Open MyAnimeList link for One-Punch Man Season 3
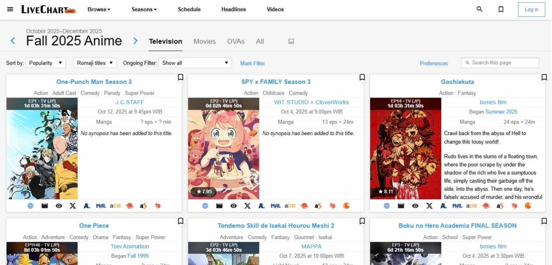Image resolution: width=552 pixels, height=265 pixels. (101, 206)
